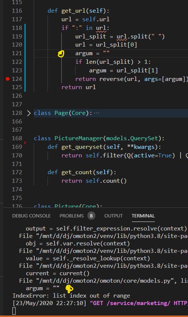Click 'argum = url_split[1]' on line 123

tap(123, 70)
